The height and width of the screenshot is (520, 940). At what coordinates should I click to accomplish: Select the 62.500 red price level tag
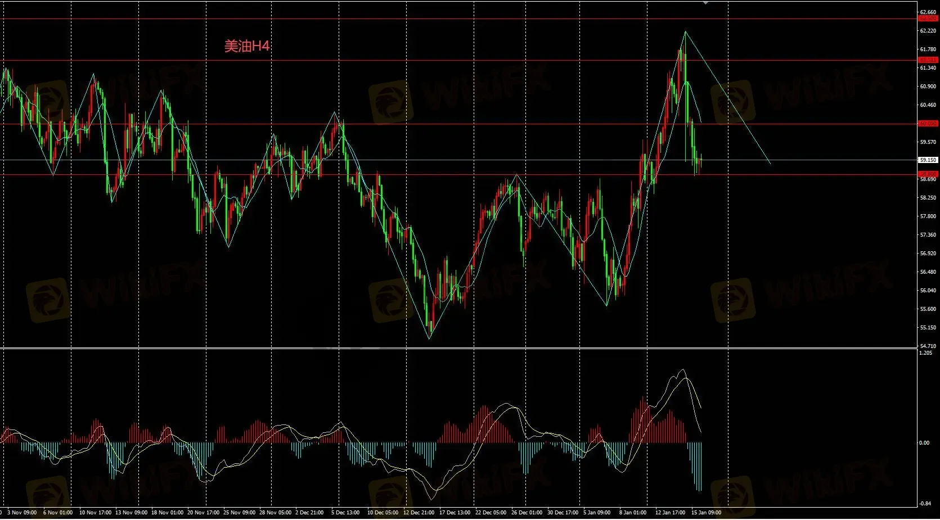point(928,19)
